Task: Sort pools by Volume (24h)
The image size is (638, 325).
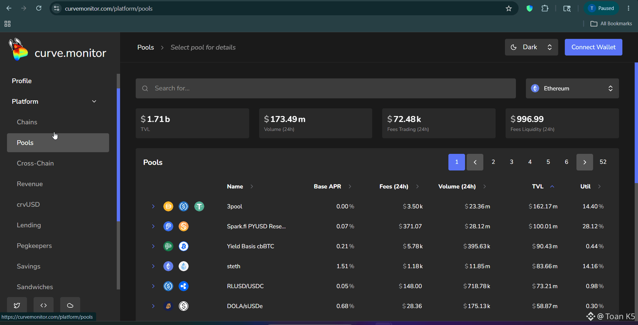Action: (462, 186)
